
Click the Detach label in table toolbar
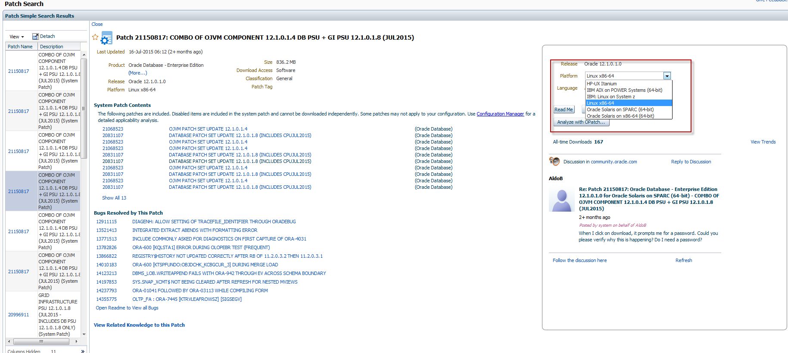47,36
